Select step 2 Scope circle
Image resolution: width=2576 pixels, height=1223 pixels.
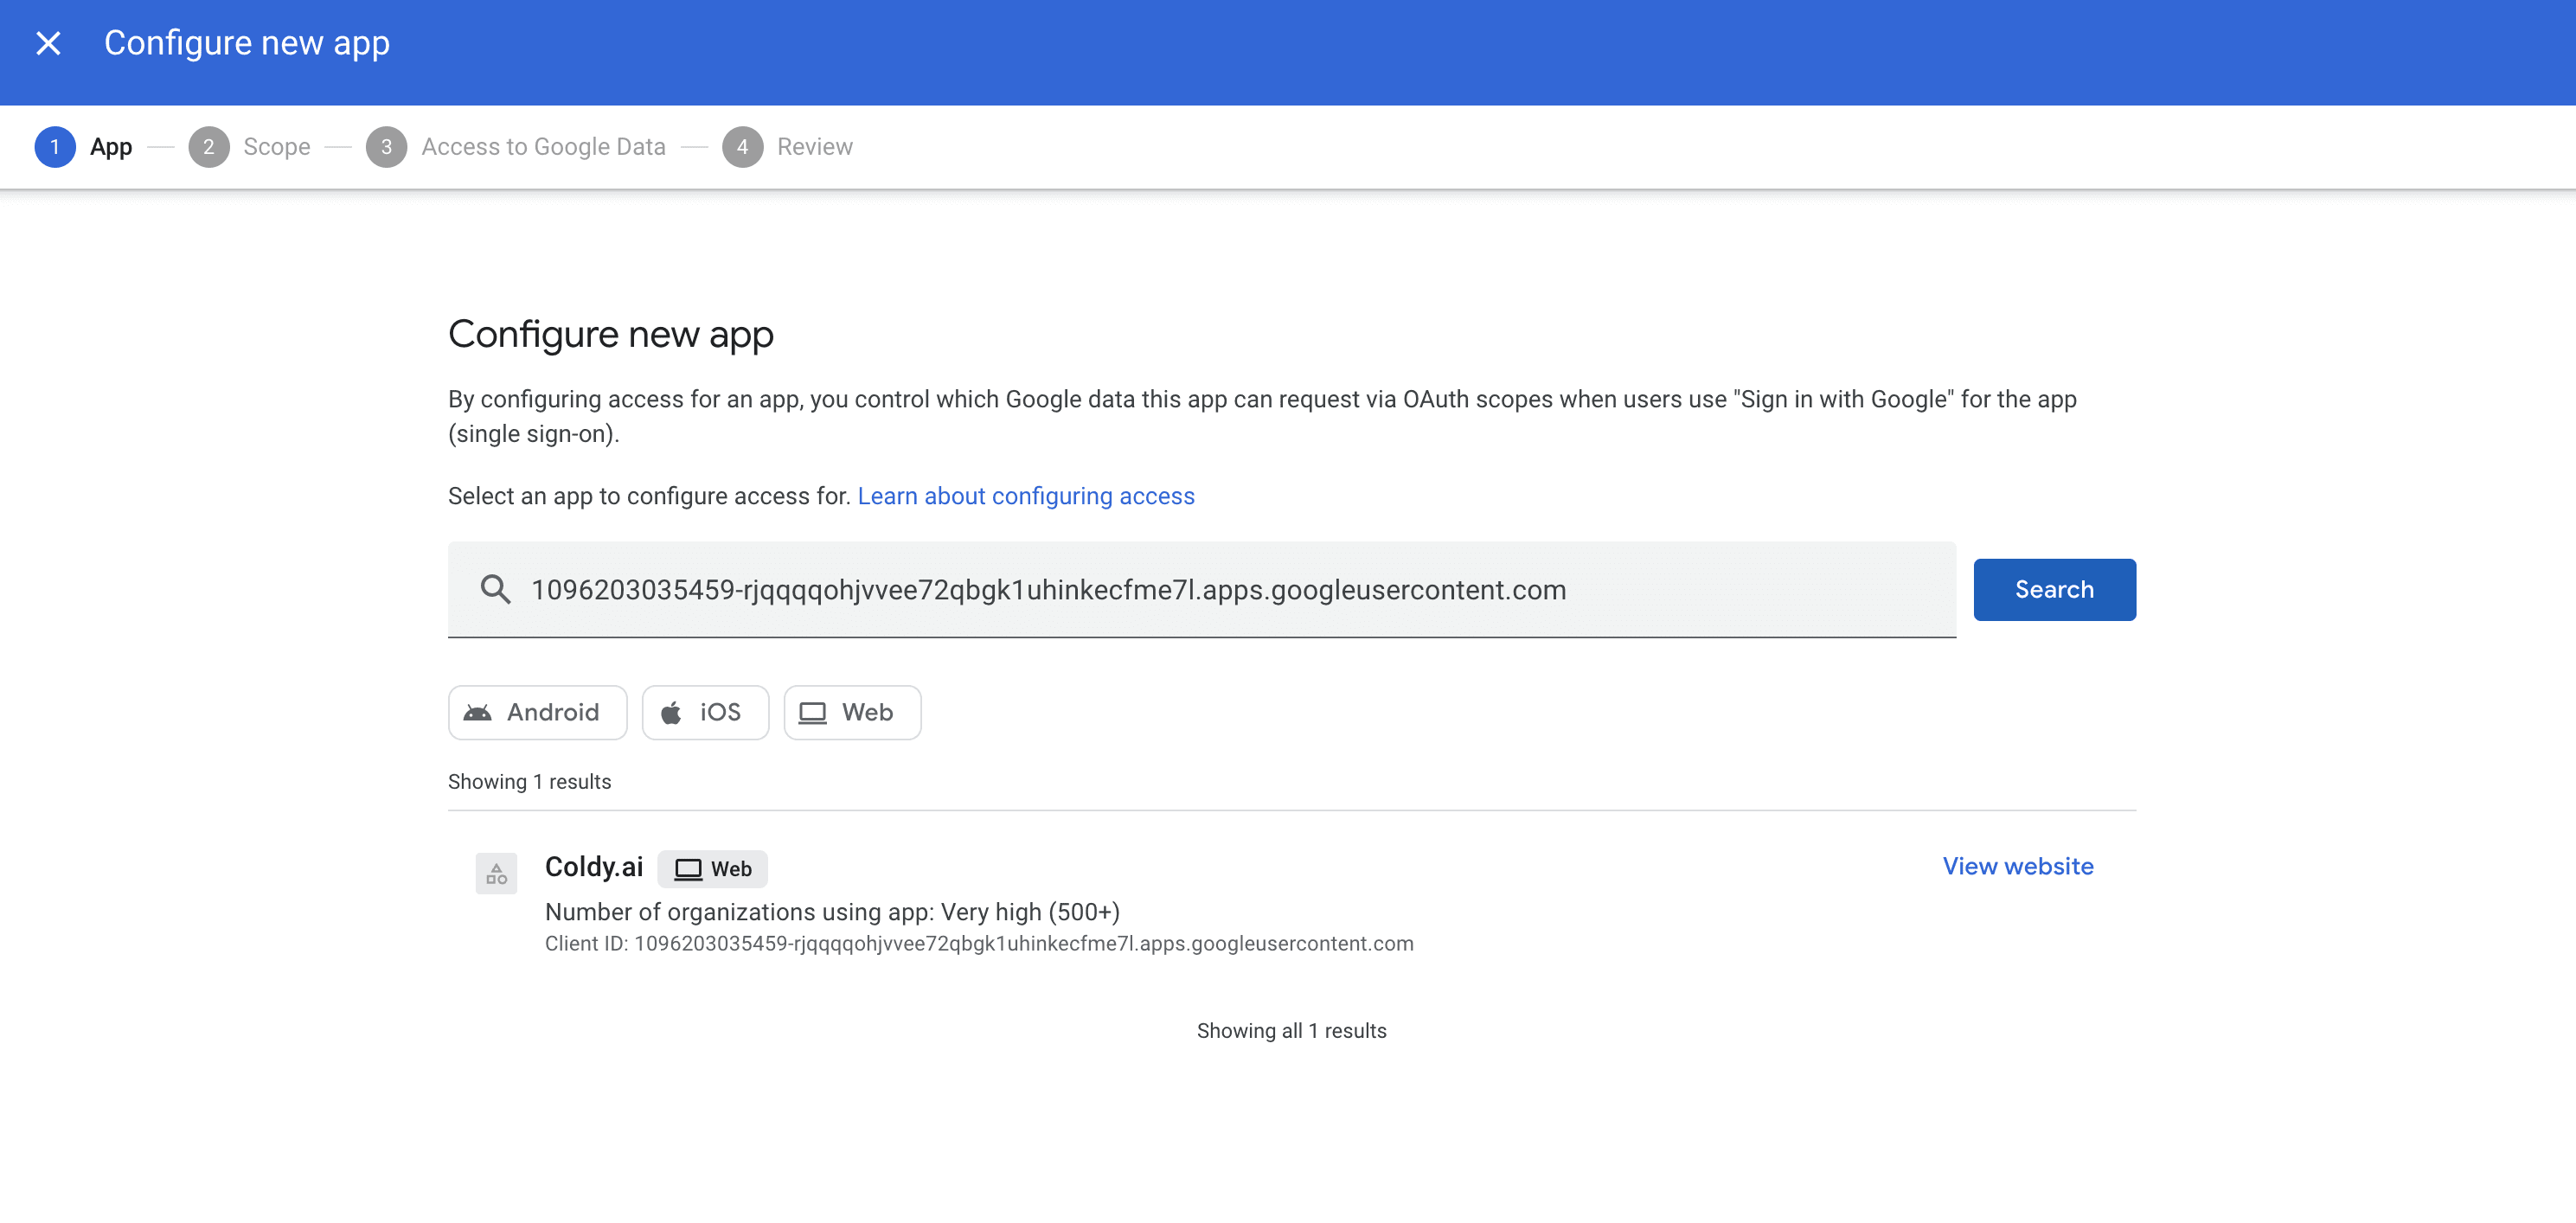[208, 147]
